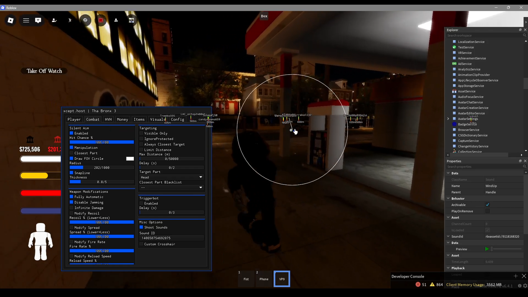
Task: Click the AssetService icon in Explorer
Action: click(454, 91)
